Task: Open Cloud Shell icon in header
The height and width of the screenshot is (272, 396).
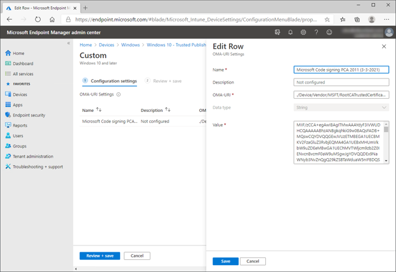Action: [277, 32]
